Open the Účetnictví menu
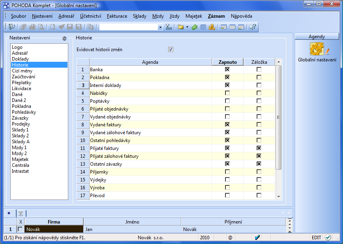The width and height of the screenshot is (343, 244). 90,16
